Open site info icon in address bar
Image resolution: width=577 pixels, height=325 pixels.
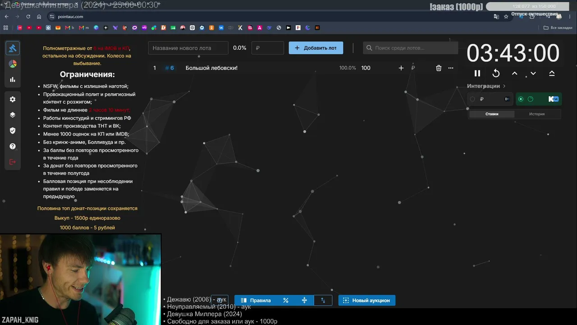click(x=52, y=17)
